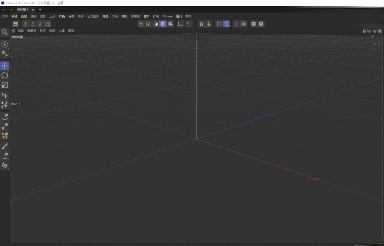Toggle the Y axis lock

coord(33,24)
